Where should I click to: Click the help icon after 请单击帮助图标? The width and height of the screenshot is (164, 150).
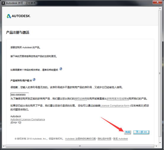pyautogui.click(x=61, y=69)
